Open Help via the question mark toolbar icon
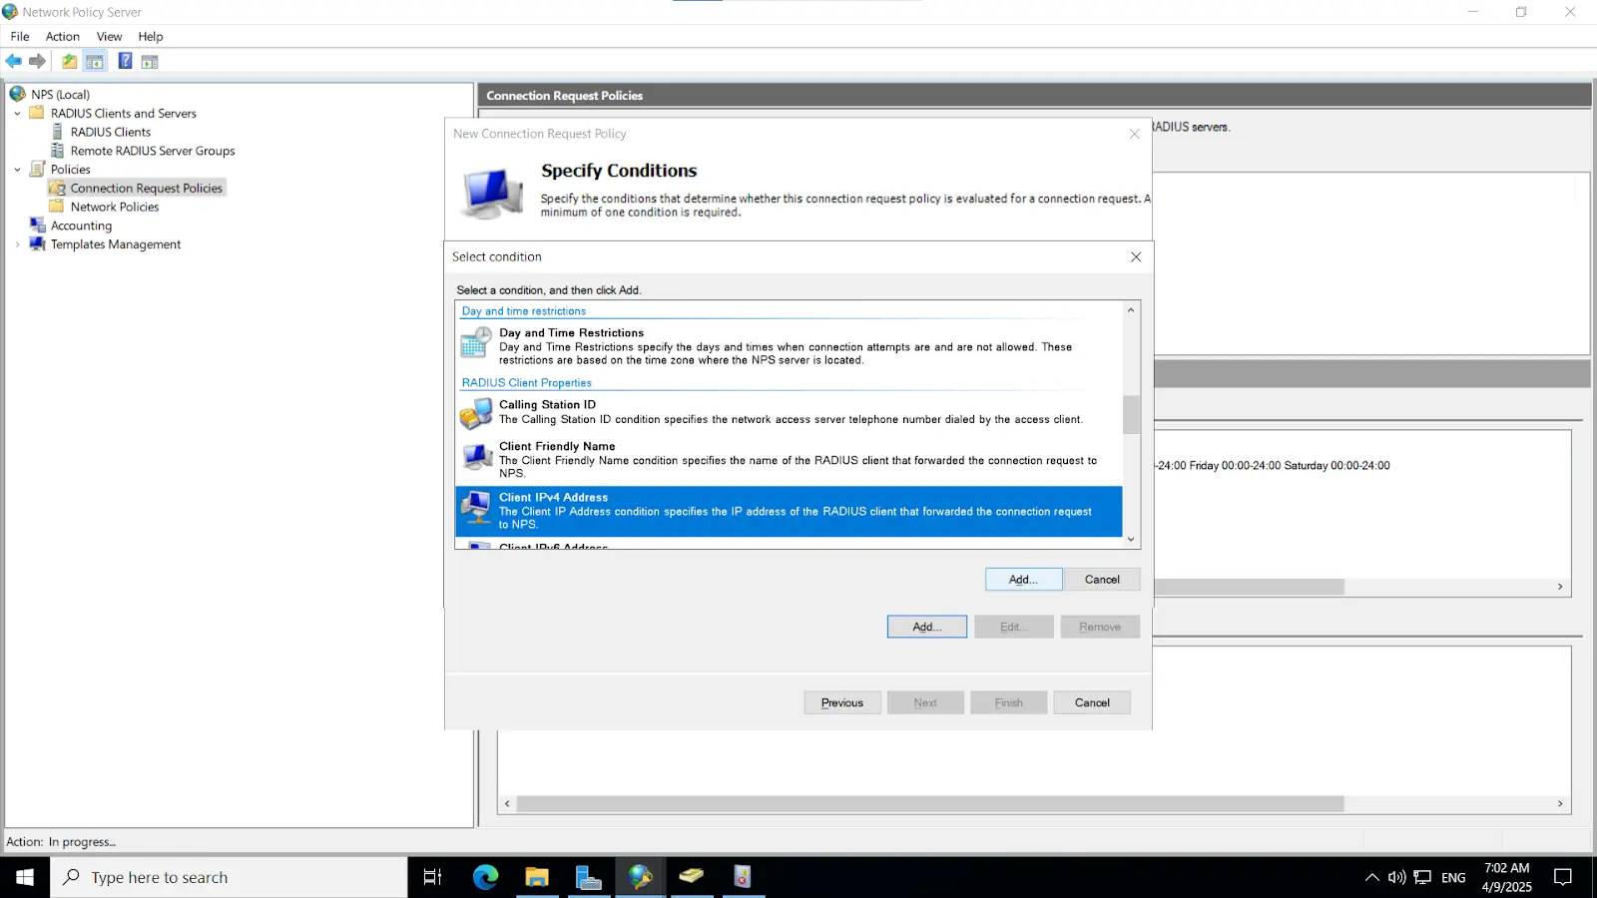 tap(125, 61)
